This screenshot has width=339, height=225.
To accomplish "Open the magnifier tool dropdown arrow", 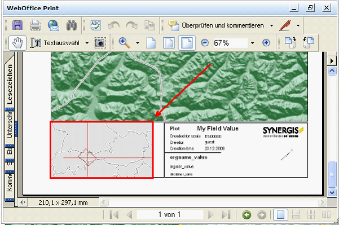I will 138,43.
